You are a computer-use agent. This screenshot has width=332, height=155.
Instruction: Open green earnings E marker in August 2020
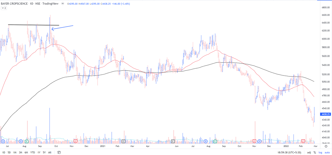tap(26, 141)
